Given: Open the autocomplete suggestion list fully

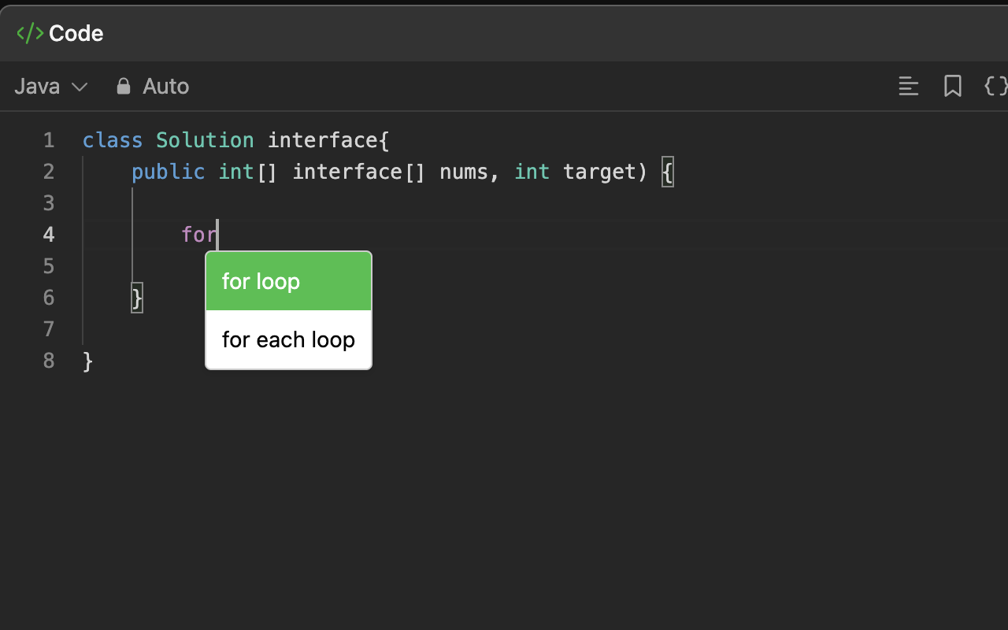Looking at the screenshot, I should tap(288, 310).
